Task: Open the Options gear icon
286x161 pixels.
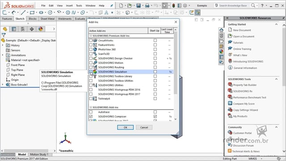Action: (x=185, y=6)
